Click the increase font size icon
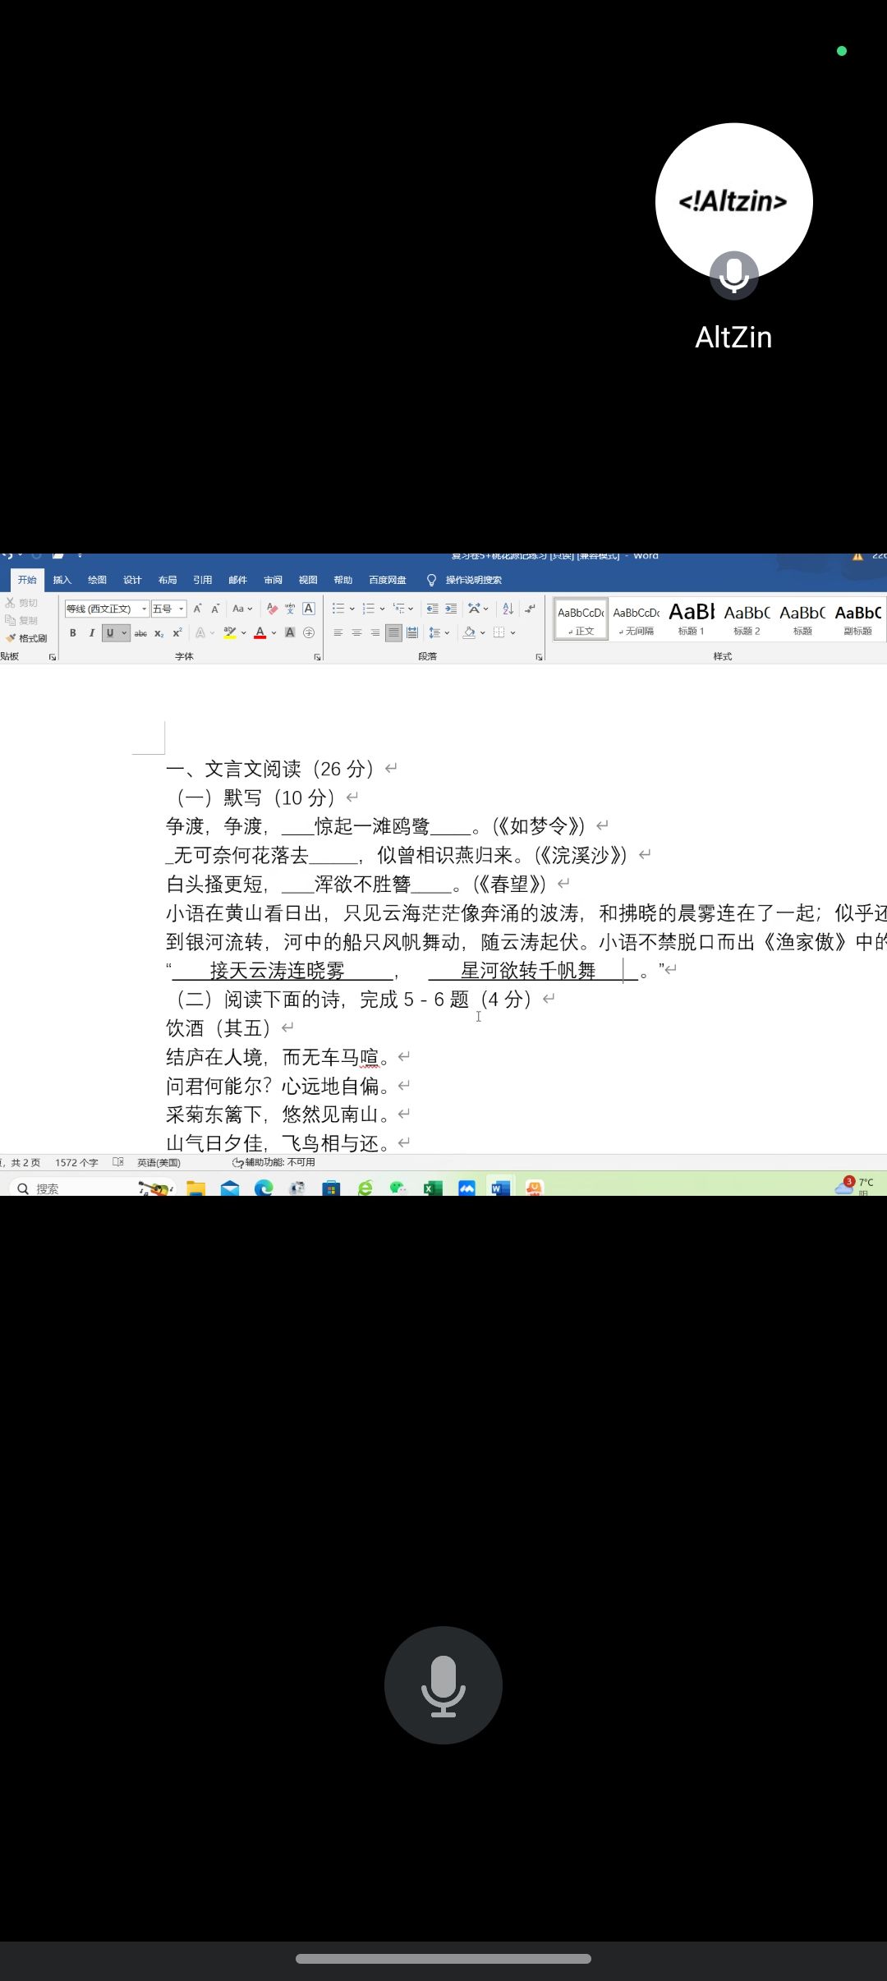 click(x=197, y=609)
